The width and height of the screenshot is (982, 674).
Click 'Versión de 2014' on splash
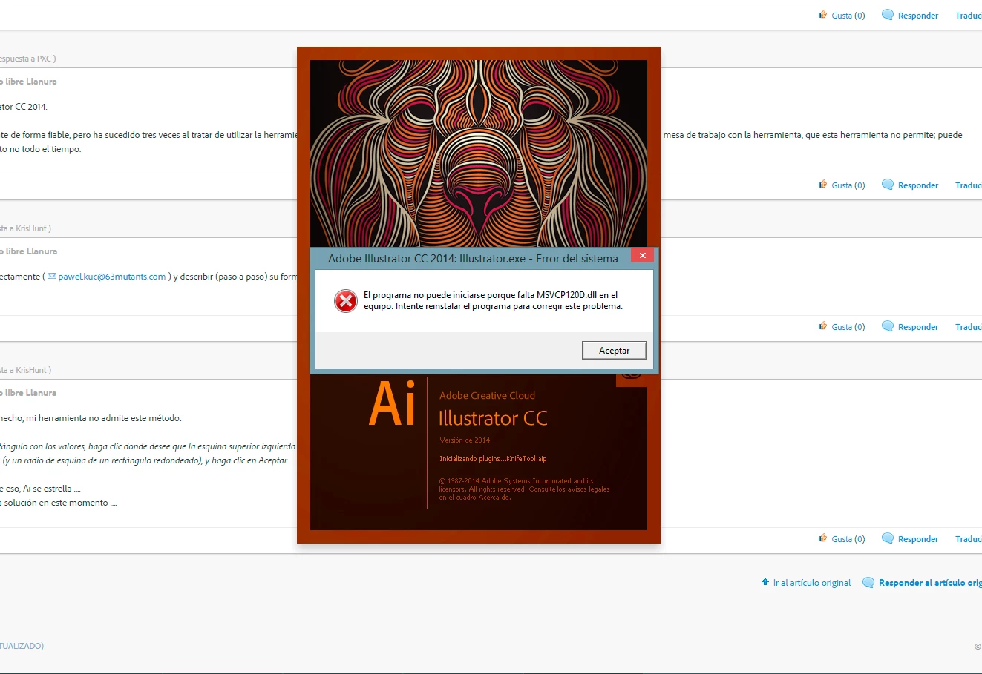point(465,440)
